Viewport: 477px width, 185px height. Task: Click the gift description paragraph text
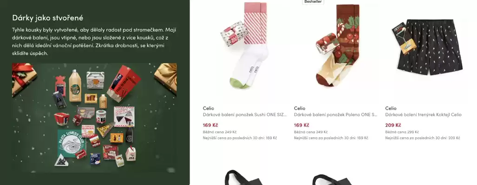pyautogui.click(x=94, y=42)
